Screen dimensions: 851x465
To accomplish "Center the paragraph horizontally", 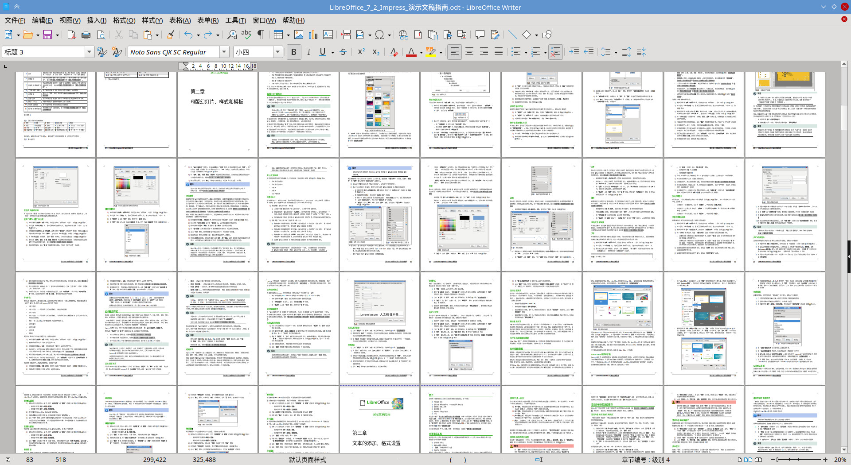I will [x=469, y=52].
